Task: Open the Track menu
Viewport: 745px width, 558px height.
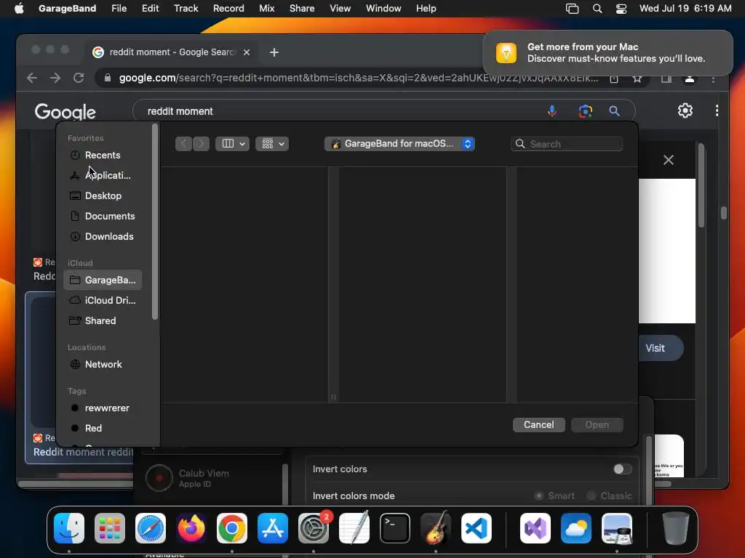Action: pyautogui.click(x=186, y=9)
